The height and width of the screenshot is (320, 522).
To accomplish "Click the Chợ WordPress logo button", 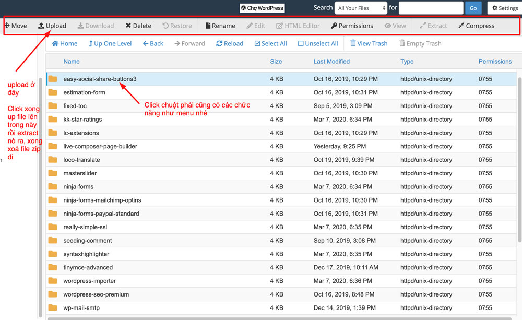I will pos(263,8).
